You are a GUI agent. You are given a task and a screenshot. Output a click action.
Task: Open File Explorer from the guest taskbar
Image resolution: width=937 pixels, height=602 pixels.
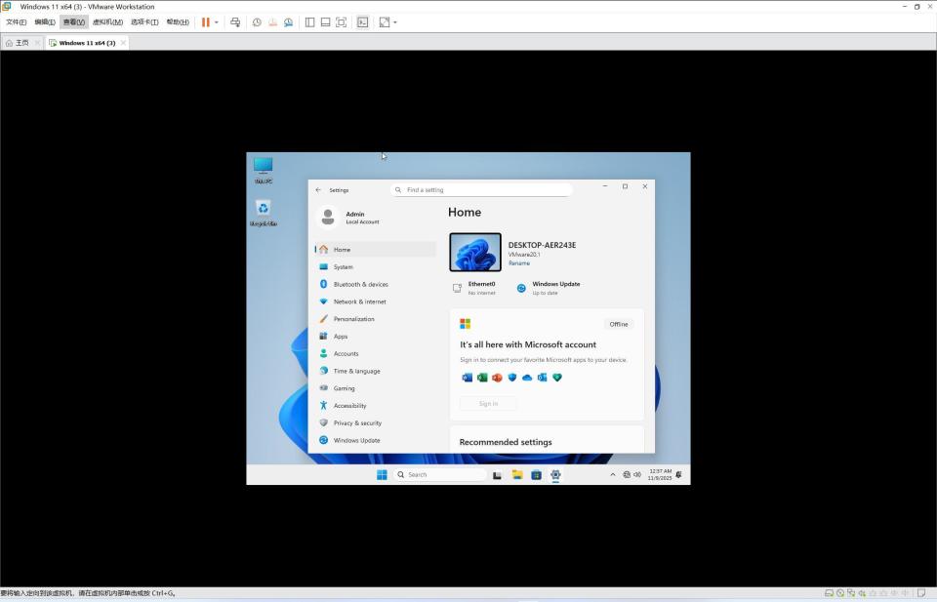(x=517, y=475)
